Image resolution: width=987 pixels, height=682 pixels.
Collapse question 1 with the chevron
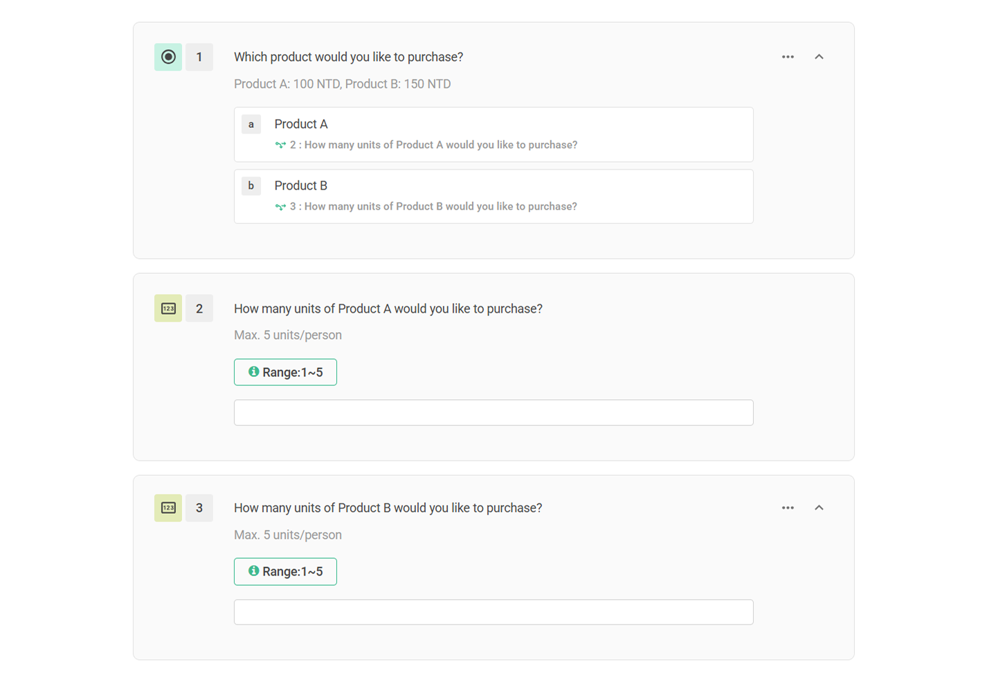click(x=819, y=57)
